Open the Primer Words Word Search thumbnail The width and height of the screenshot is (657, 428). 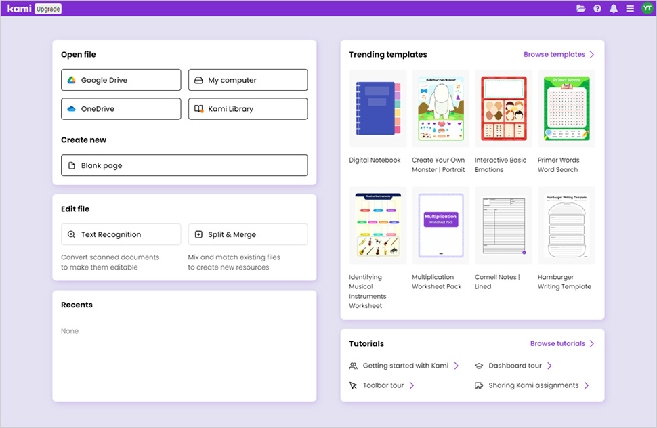[x=566, y=108]
